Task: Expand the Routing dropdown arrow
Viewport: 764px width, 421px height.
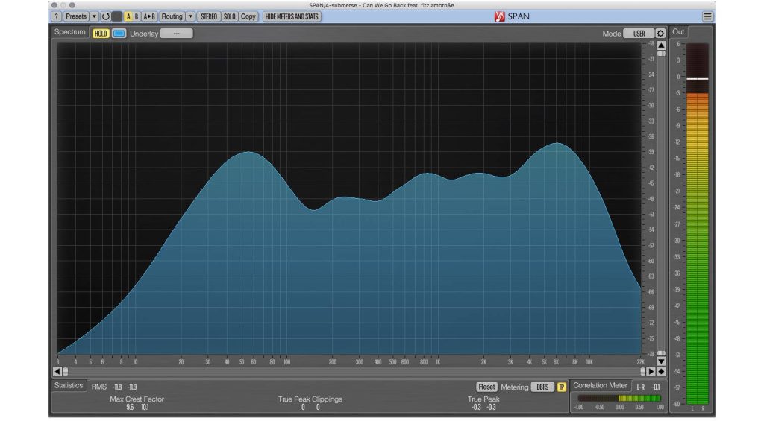Action: [190, 16]
